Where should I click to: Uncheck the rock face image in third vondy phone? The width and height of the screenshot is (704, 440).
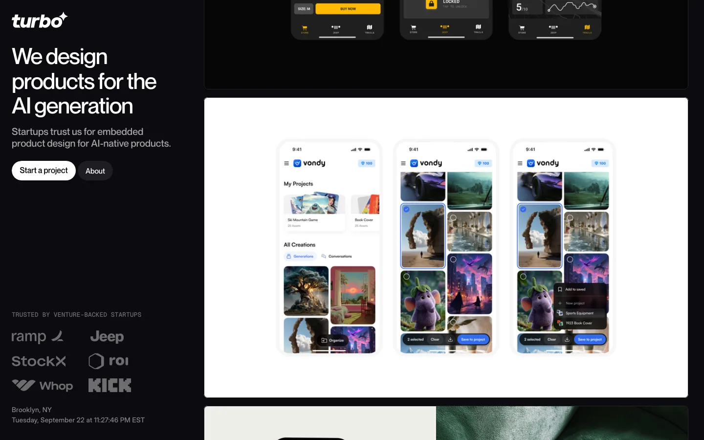(523, 209)
